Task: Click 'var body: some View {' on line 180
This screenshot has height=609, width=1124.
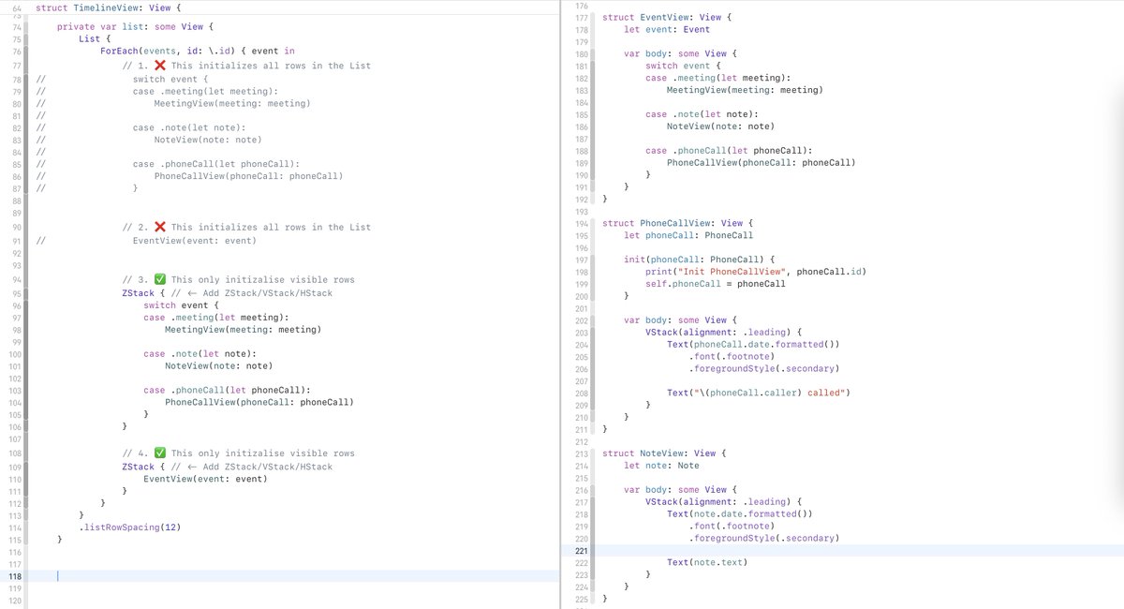Action: [x=678, y=54]
